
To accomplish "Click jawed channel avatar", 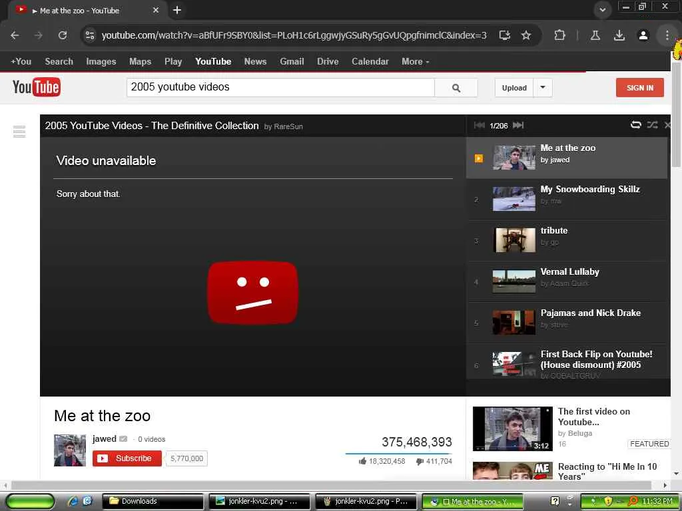I will pyautogui.click(x=70, y=450).
